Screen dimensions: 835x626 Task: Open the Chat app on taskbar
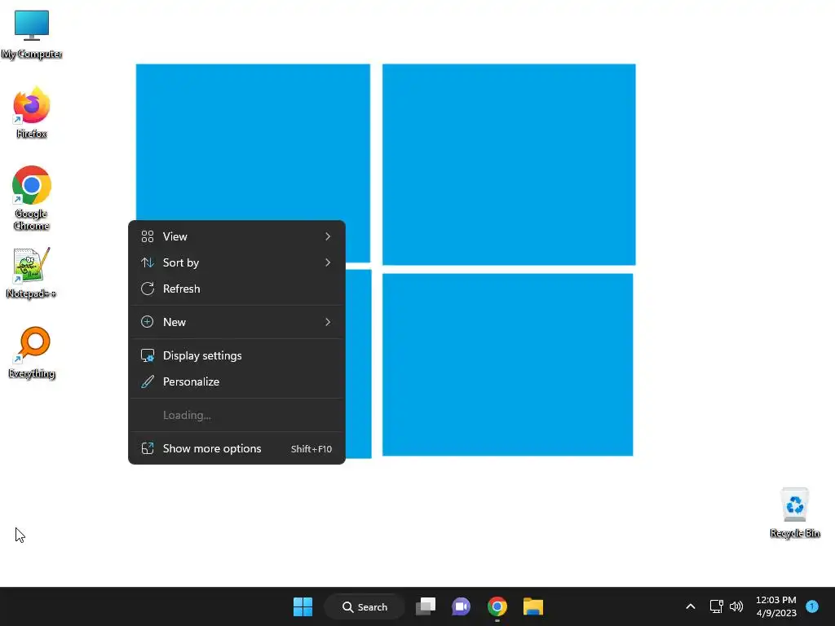click(462, 606)
